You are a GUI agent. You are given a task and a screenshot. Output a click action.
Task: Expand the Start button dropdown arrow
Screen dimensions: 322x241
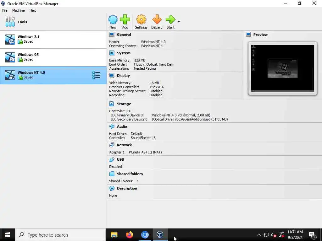click(x=179, y=22)
